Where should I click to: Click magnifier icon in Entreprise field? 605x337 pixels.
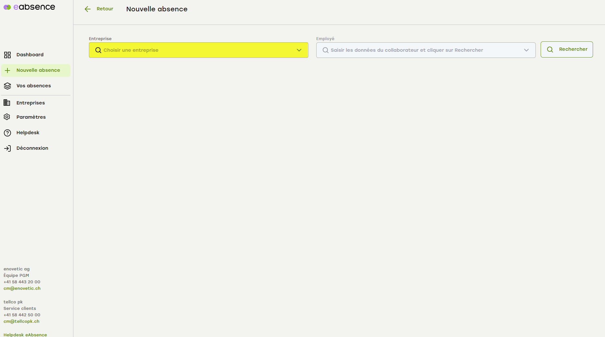(x=98, y=50)
